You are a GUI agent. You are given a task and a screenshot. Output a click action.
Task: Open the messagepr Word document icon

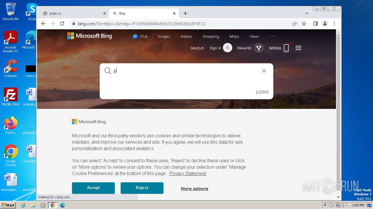click(10, 183)
